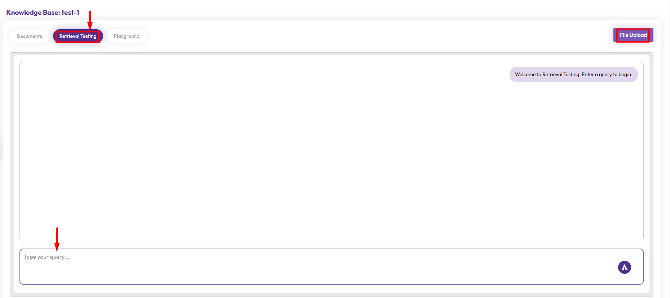This screenshot has height=298, width=670.
Task: Click the blank area inside the query box
Action: click(x=325, y=272)
